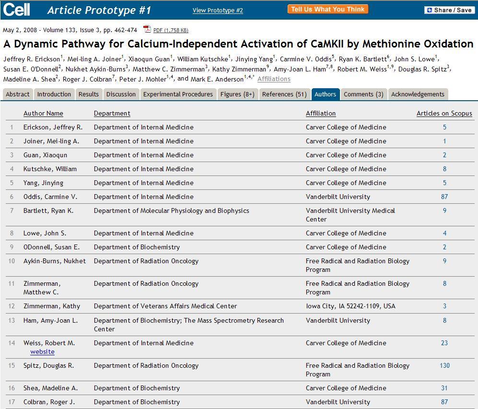Open the PDF (1,758 KB) link
Image resolution: width=478 pixels, height=409 pixels.
click(171, 30)
